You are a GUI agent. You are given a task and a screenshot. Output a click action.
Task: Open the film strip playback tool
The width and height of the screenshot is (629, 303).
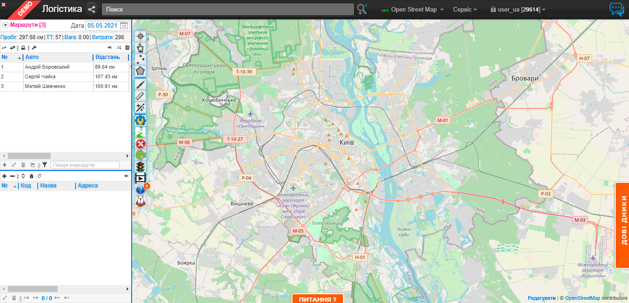click(140, 178)
